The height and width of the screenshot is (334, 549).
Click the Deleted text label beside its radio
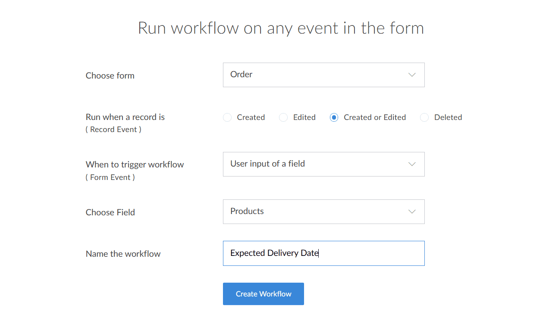click(448, 117)
